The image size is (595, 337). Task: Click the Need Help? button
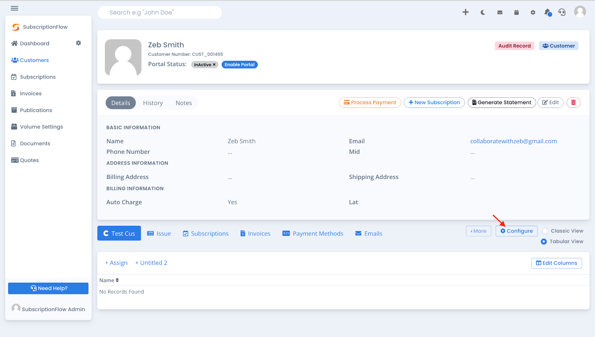point(48,288)
